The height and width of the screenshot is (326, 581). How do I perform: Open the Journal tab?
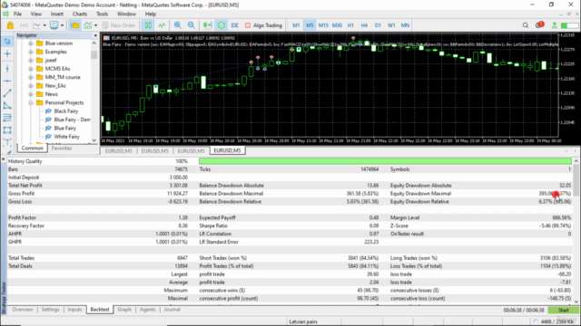(172, 310)
